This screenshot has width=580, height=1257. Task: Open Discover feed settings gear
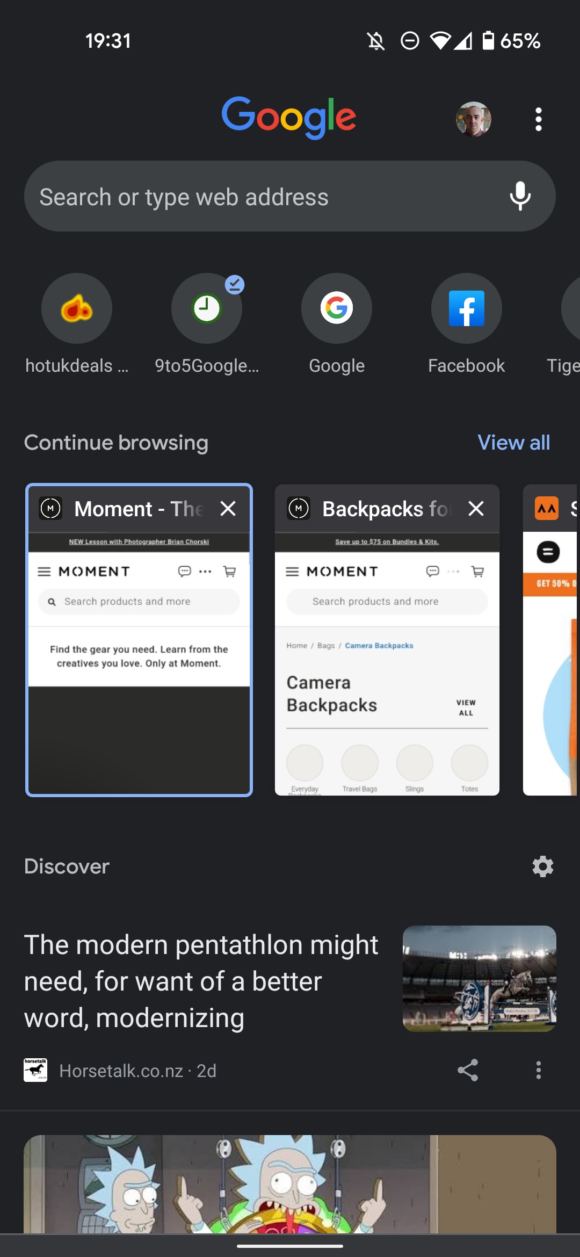point(542,866)
